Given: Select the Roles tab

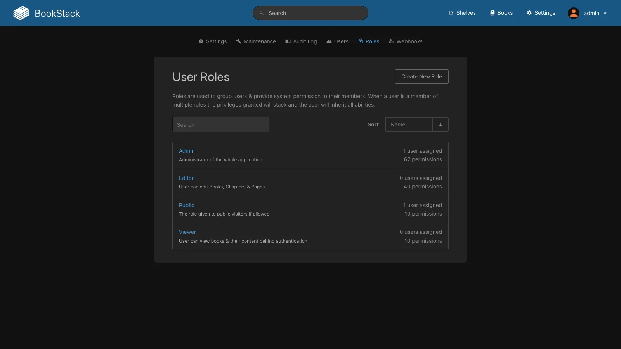Looking at the screenshot, I should (369, 41).
